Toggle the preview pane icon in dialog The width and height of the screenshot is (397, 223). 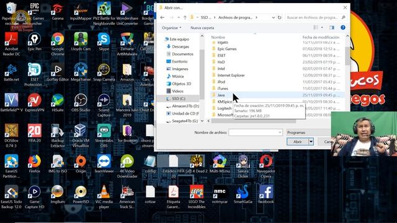[x=332, y=27]
